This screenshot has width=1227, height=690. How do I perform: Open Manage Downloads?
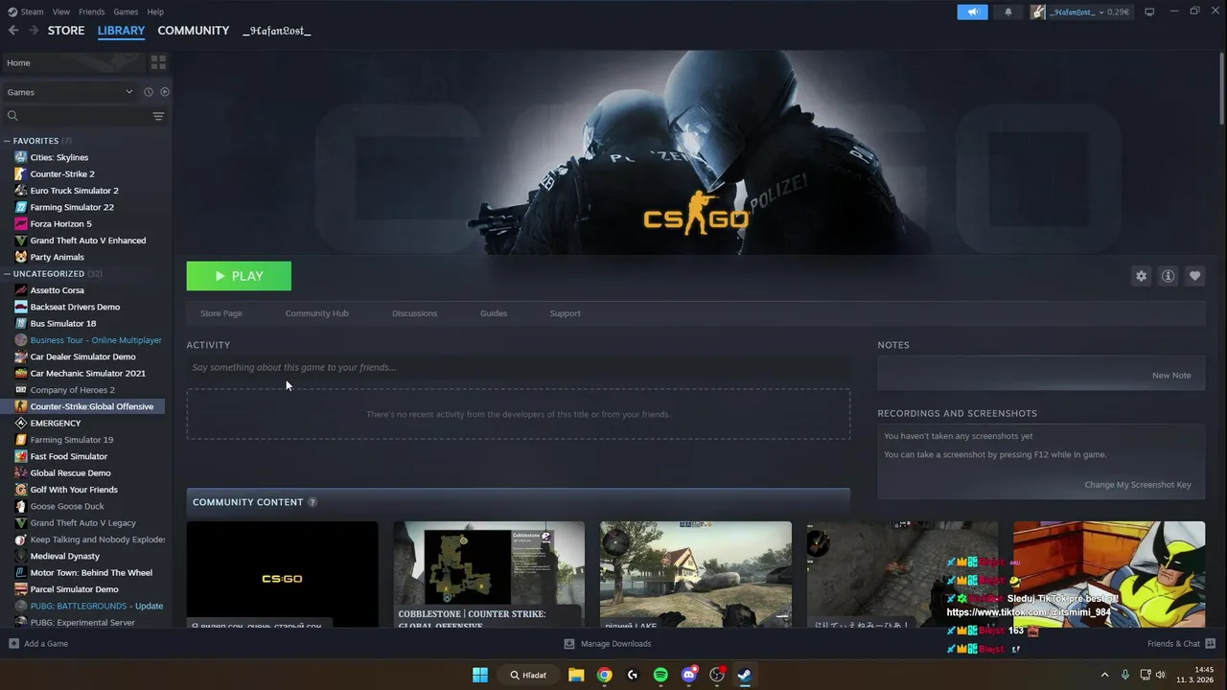608,644
